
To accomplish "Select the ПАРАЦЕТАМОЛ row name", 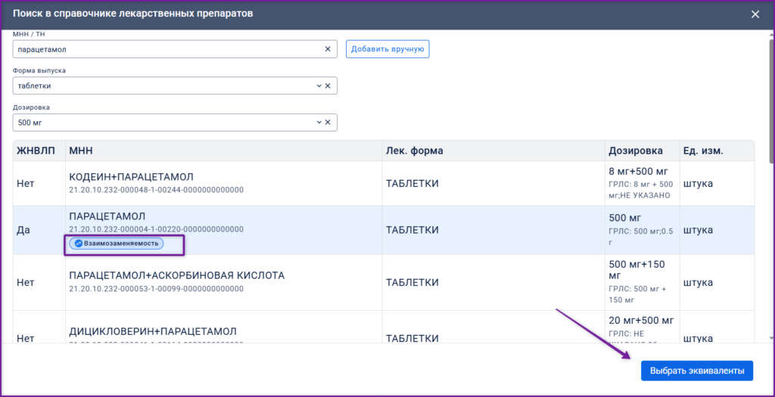I will point(107,217).
